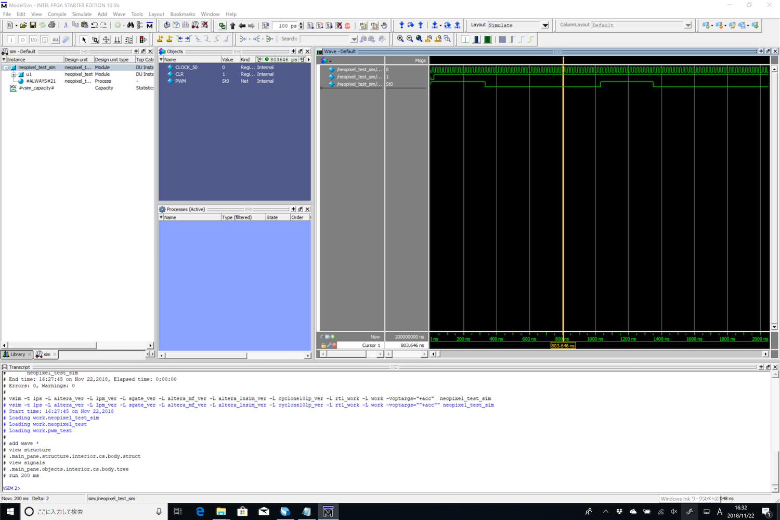The width and height of the screenshot is (780, 520).
Task: Open the Simulate menu
Action: pos(82,14)
